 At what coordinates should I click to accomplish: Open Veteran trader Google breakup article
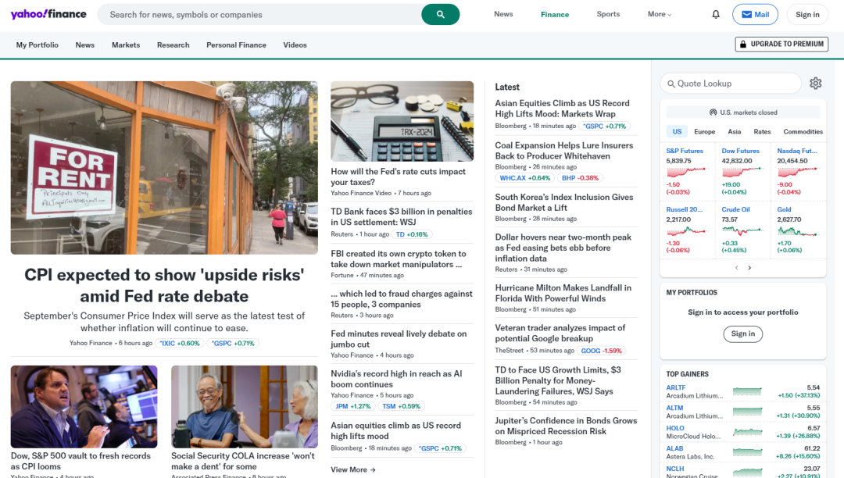[560, 333]
